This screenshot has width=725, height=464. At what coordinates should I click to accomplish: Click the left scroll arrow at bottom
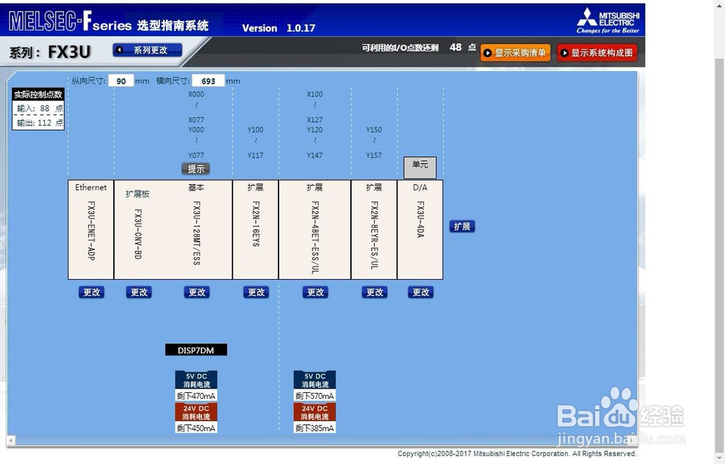(x=11, y=440)
